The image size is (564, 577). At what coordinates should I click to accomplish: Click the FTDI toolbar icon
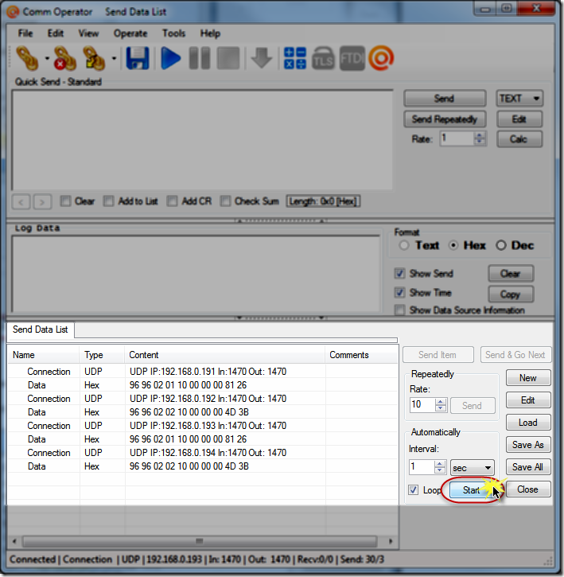[x=352, y=58]
